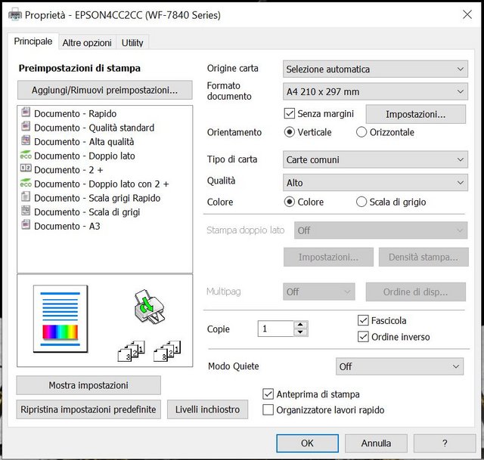Click the Copie number input field
The image size is (484, 460).
pyautogui.click(x=275, y=329)
